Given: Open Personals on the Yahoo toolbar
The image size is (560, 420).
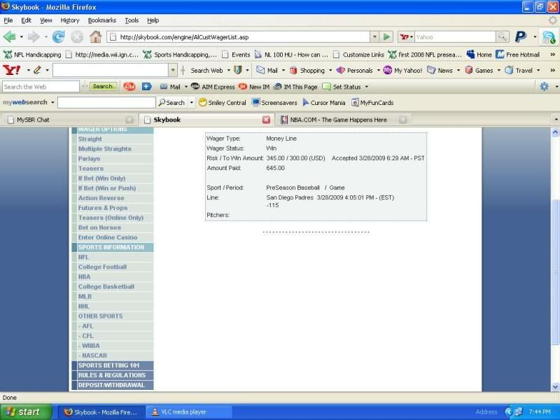Looking at the screenshot, I should (x=355, y=71).
